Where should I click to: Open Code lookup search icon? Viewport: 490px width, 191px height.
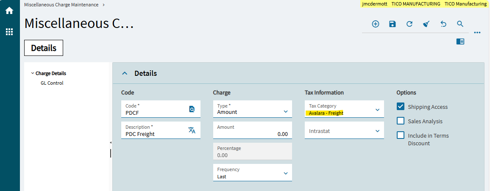coord(192,109)
